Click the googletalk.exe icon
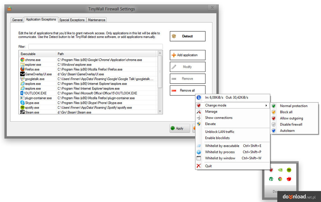This screenshot has height=202, width=321. pyautogui.click(x=22, y=79)
